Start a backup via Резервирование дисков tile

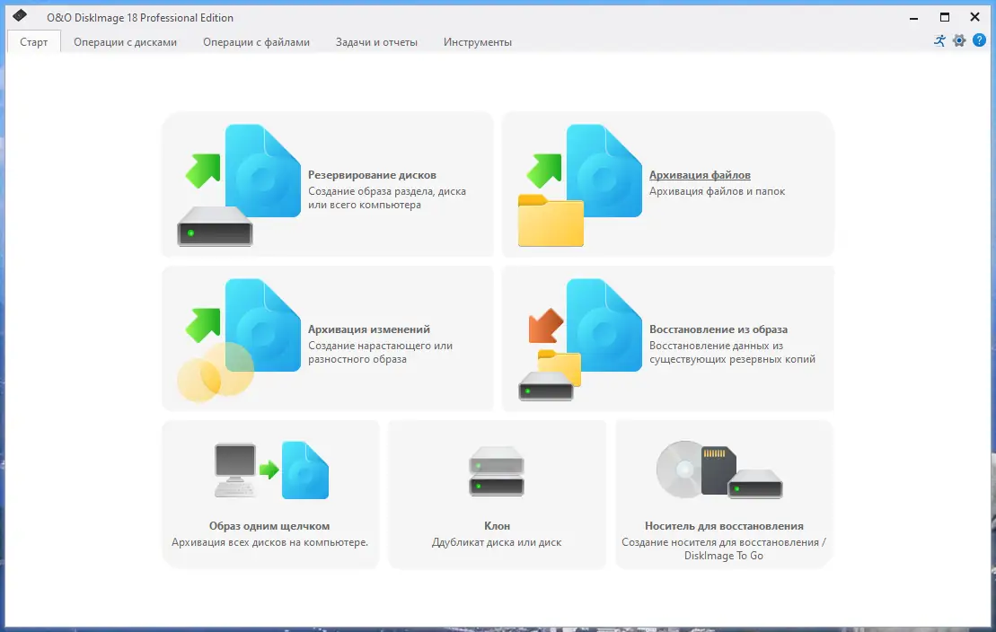pyautogui.click(x=328, y=184)
